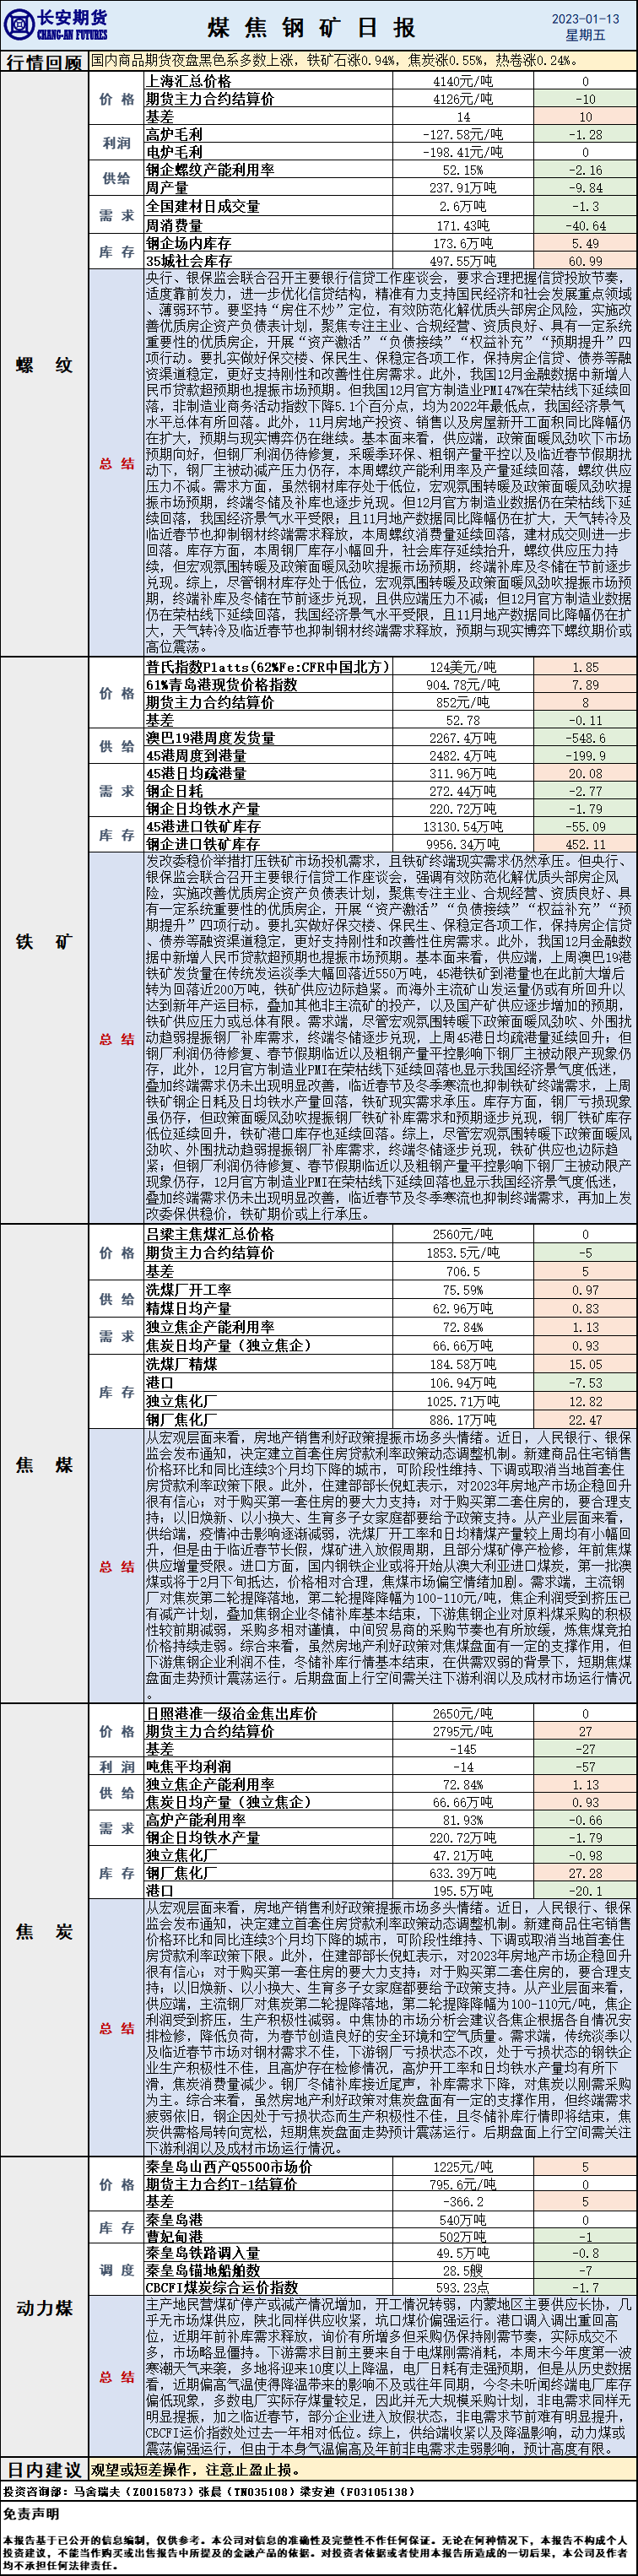Select the value 1025.71万吨
Screen dimensions: 638x2576
[x=462, y=1401]
